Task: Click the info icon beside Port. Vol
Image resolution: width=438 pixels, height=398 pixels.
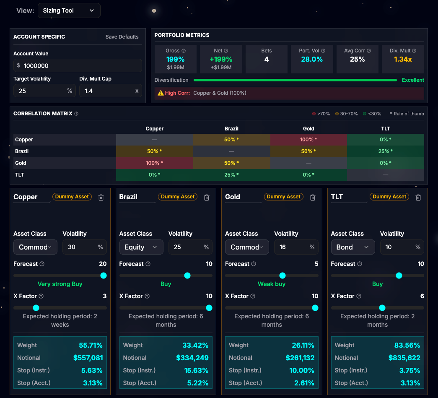Action: (x=323, y=51)
